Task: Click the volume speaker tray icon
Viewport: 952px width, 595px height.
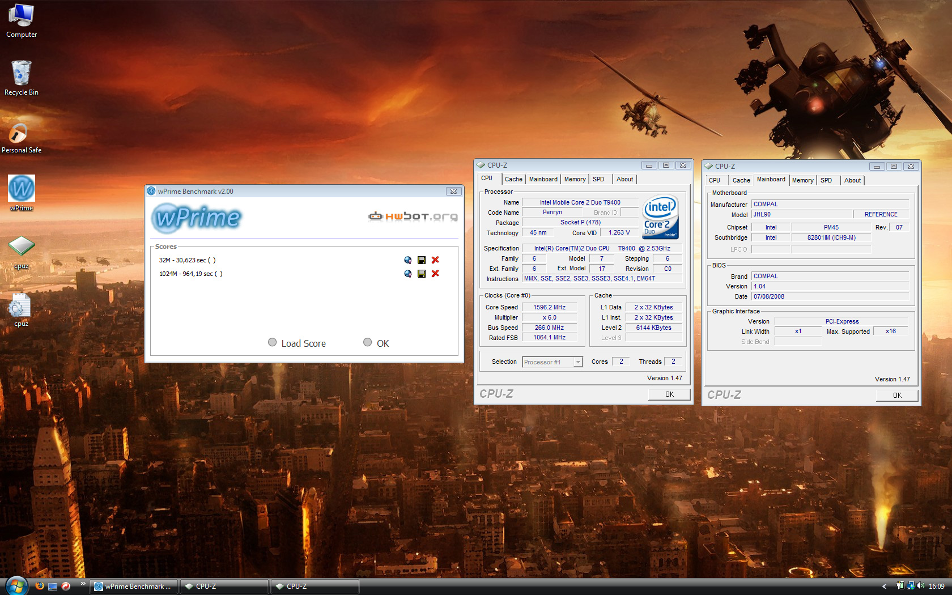Action: tap(920, 586)
